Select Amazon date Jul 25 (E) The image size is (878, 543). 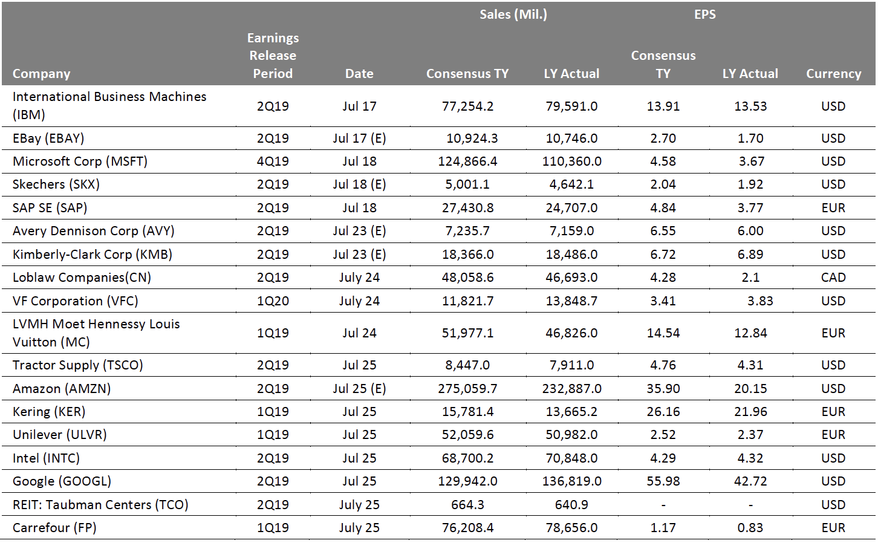tap(359, 389)
